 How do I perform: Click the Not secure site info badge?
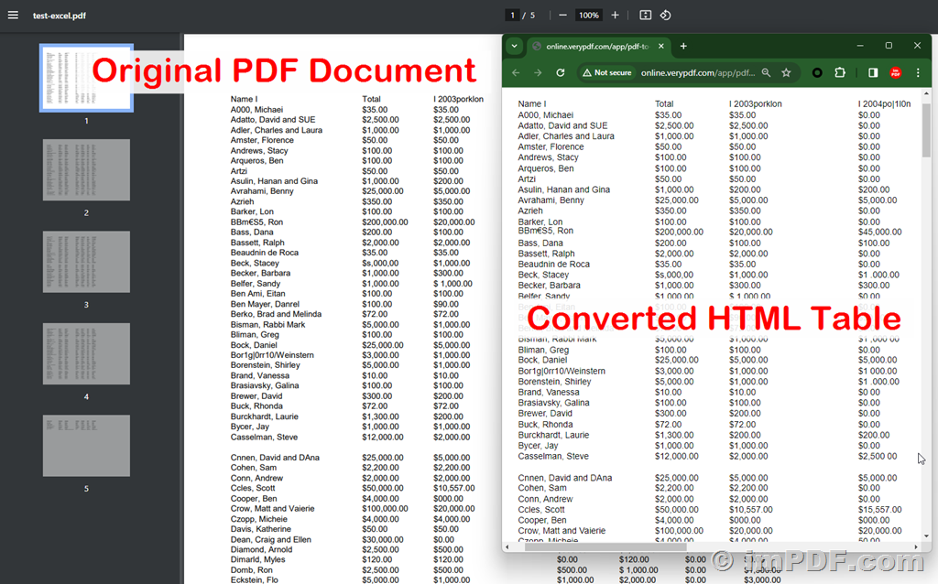click(607, 72)
